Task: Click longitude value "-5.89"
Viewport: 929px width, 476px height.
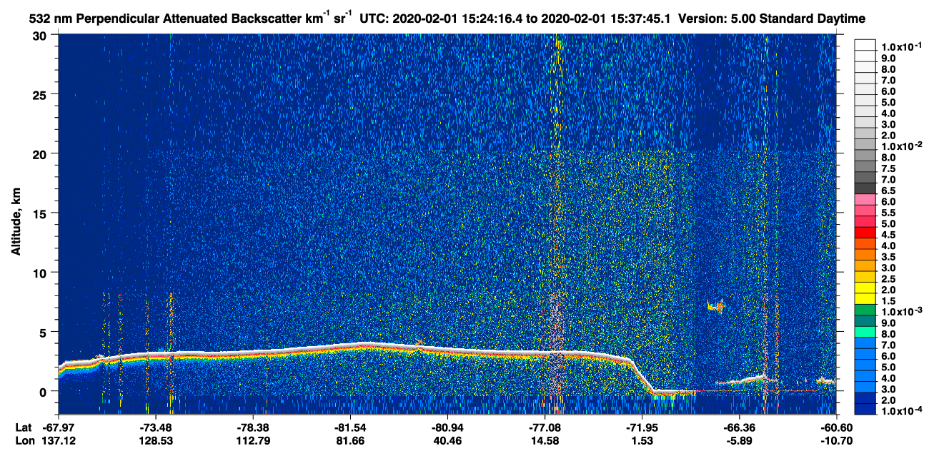Action: (x=739, y=440)
